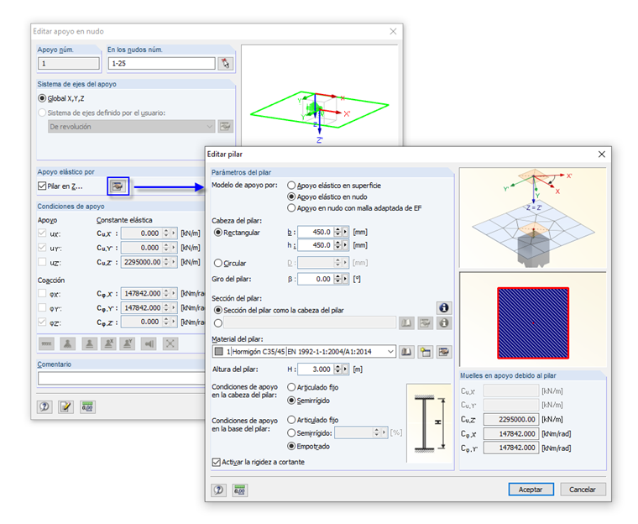Click Aceptar button in Editar pilar

tap(531, 490)
